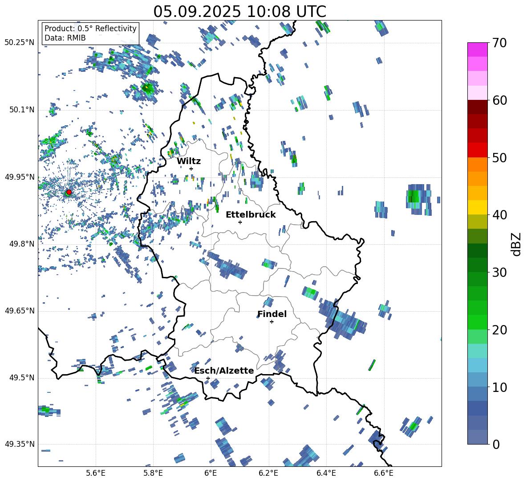This screenshot has height=482, width=527.
Task: Click the light blue colorbar segment above 10
Action: click(477, 365)
